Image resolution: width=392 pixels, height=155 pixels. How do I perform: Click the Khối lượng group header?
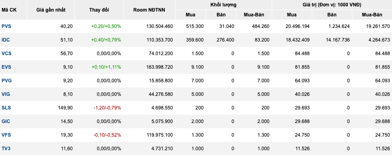(x=224, y=5)
